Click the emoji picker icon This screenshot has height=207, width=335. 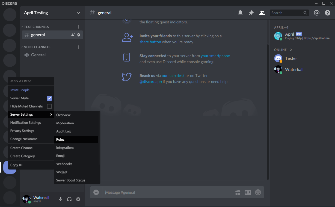coord(258,192)
